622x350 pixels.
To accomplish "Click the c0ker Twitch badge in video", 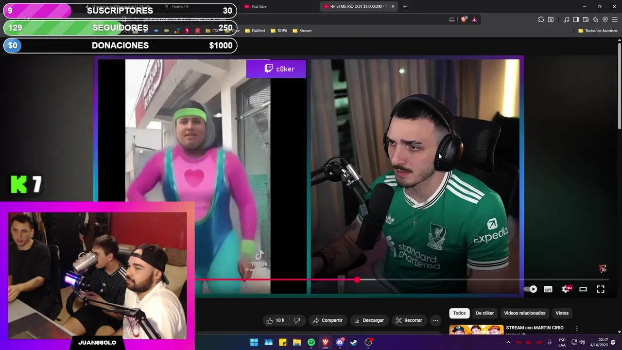I will click(x=276, y=69).
